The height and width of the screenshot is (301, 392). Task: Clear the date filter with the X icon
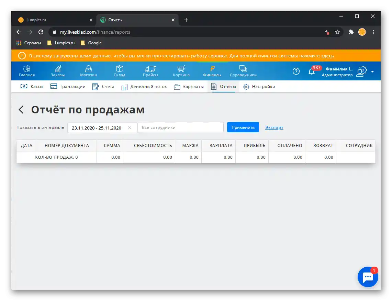(130, 127)
